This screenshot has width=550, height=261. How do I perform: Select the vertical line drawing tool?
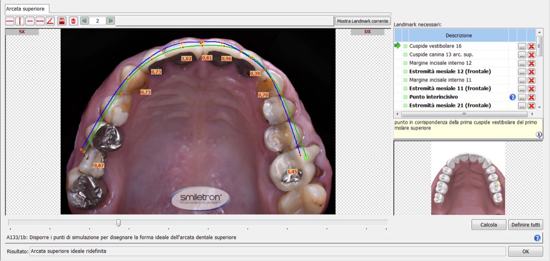(x=20, y=21)
